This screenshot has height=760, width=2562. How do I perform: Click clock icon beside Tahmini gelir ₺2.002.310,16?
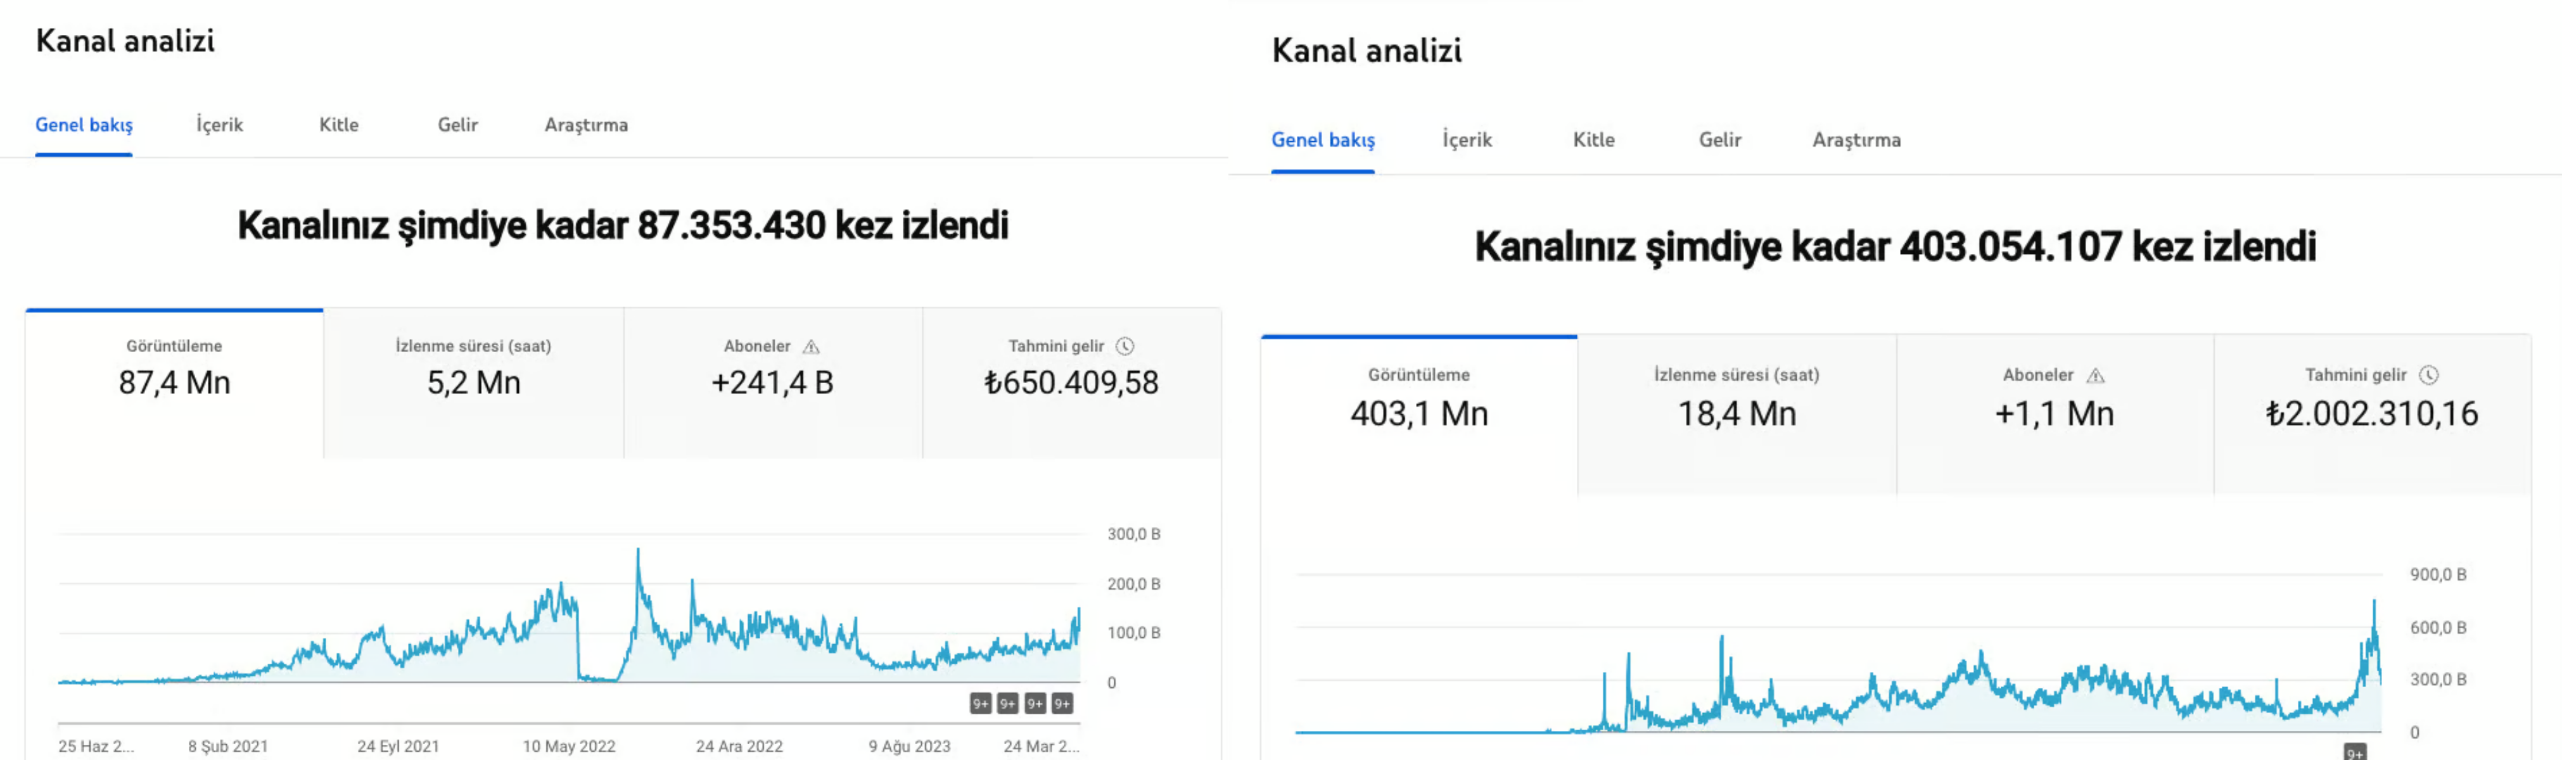point(2429,375)
